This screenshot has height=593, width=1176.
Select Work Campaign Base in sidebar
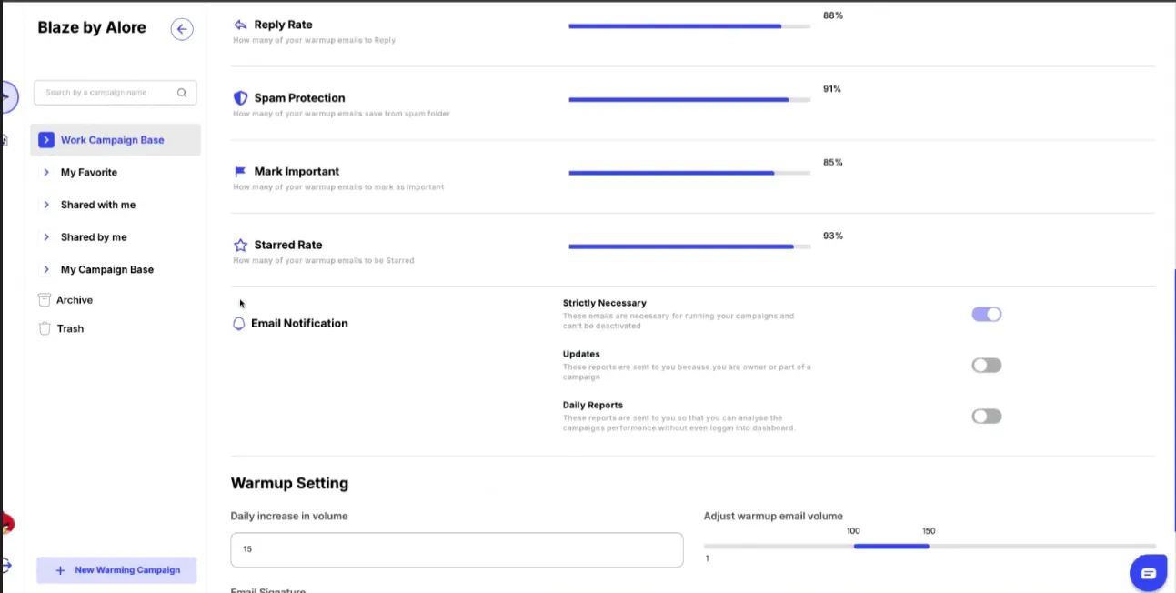(x=112, y=139)
